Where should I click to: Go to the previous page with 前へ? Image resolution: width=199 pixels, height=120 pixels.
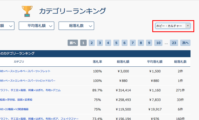73,43
